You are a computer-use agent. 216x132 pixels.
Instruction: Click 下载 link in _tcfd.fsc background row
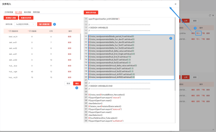coord(203,33)
